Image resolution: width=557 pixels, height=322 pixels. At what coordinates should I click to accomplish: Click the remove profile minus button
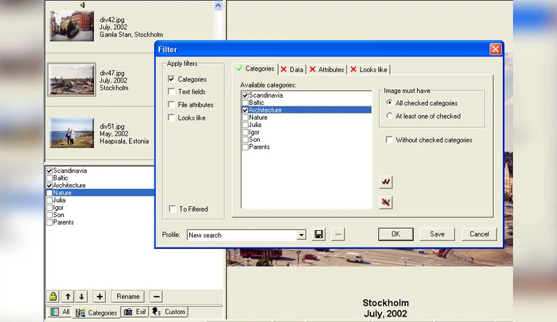pyautogui.click(x=338, y=234)
